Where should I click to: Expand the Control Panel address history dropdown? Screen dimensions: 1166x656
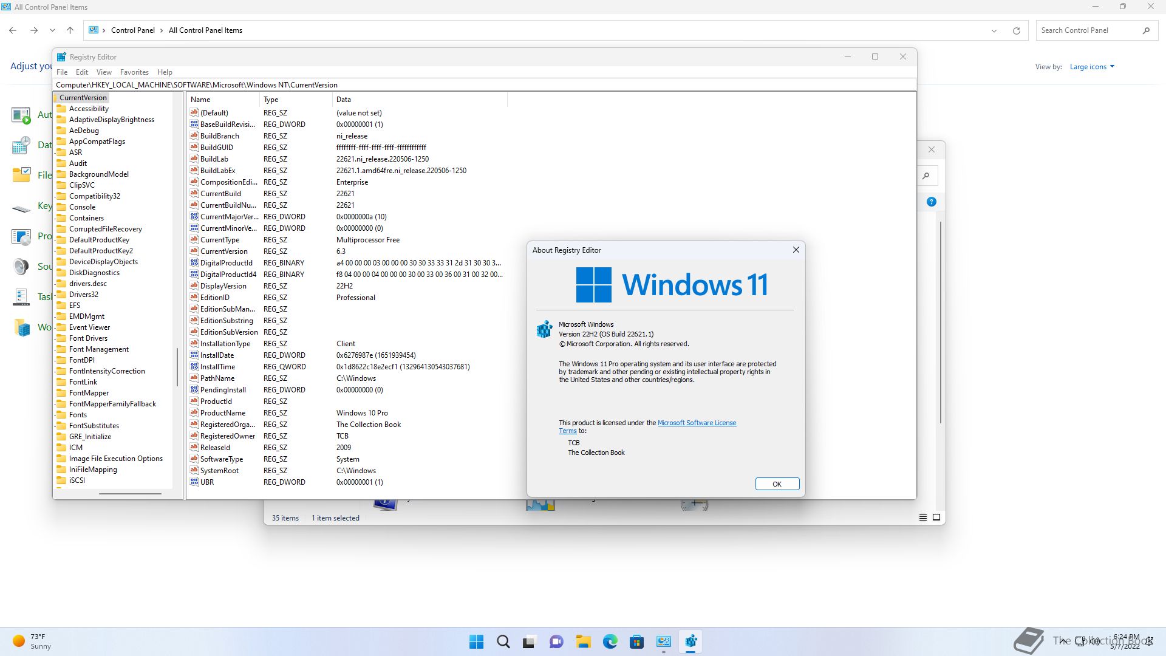[994, 30]
